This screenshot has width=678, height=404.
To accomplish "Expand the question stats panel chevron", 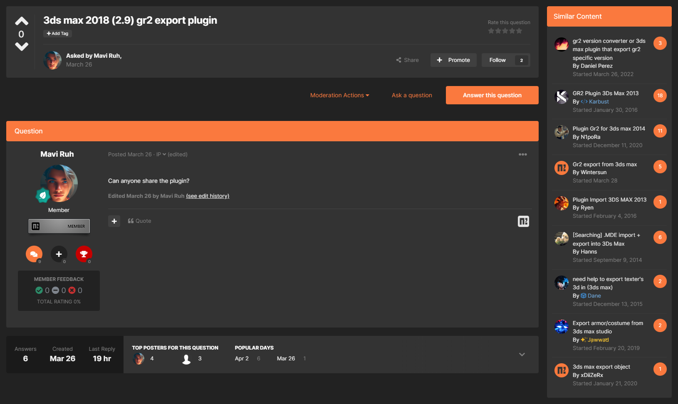I will (522, 355).
